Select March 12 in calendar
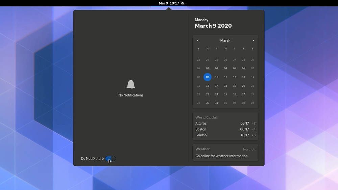Viewport: 338px width, 190px height. (x=235, y=77)
